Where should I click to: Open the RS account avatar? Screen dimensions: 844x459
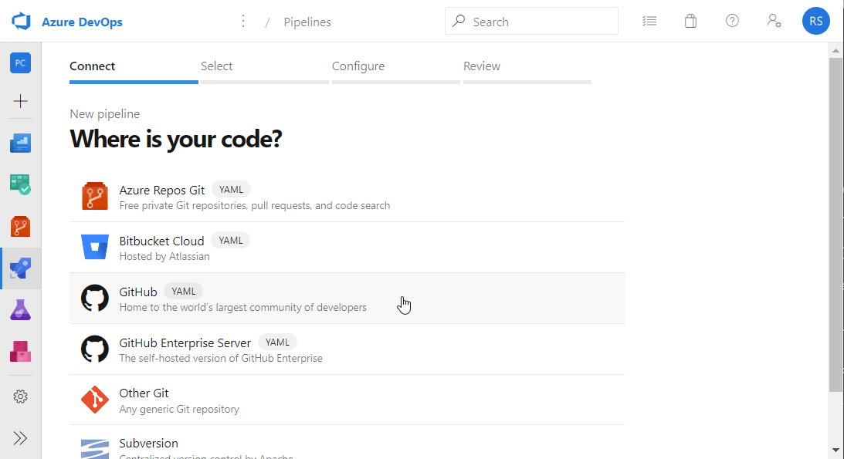816,21
